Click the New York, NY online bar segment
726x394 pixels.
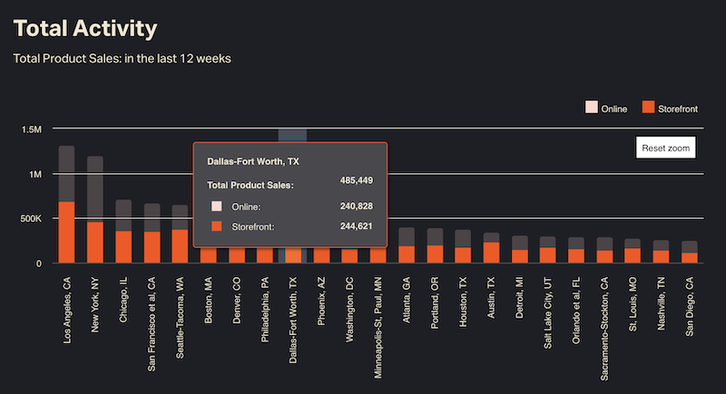pos(94,188)
